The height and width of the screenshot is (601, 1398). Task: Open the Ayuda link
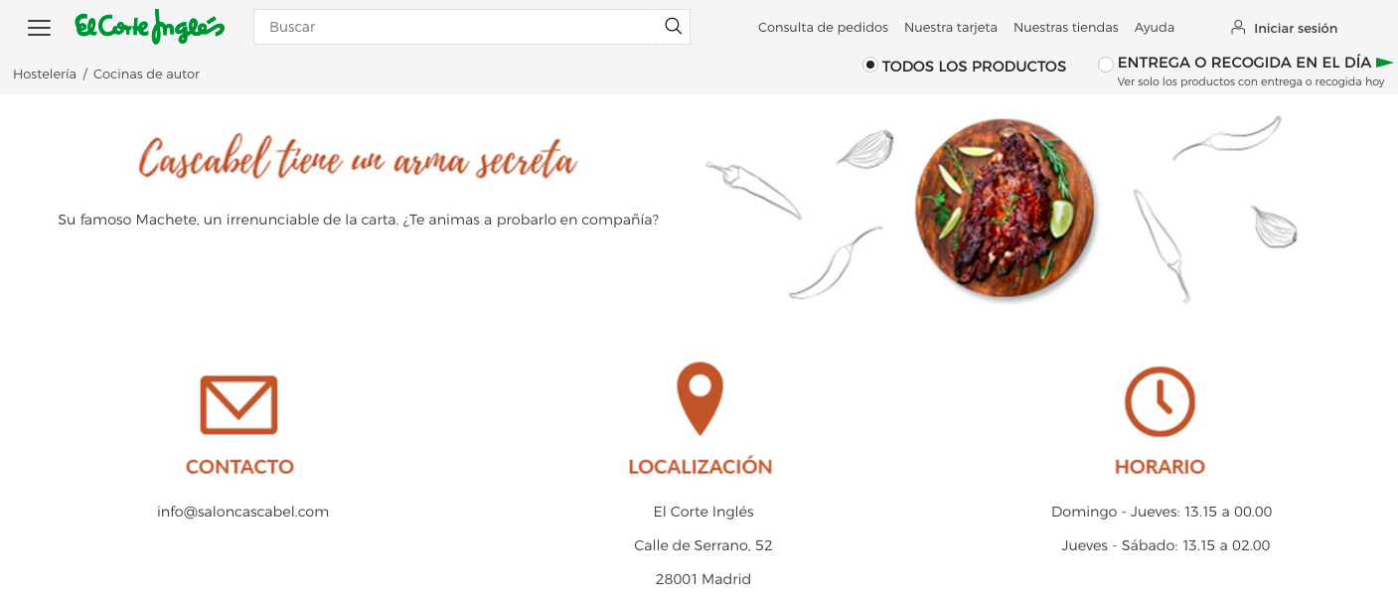1155,28
